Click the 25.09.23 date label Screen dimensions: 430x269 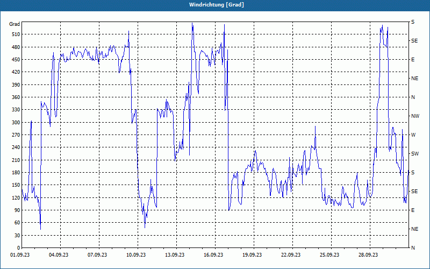point(329,255)
